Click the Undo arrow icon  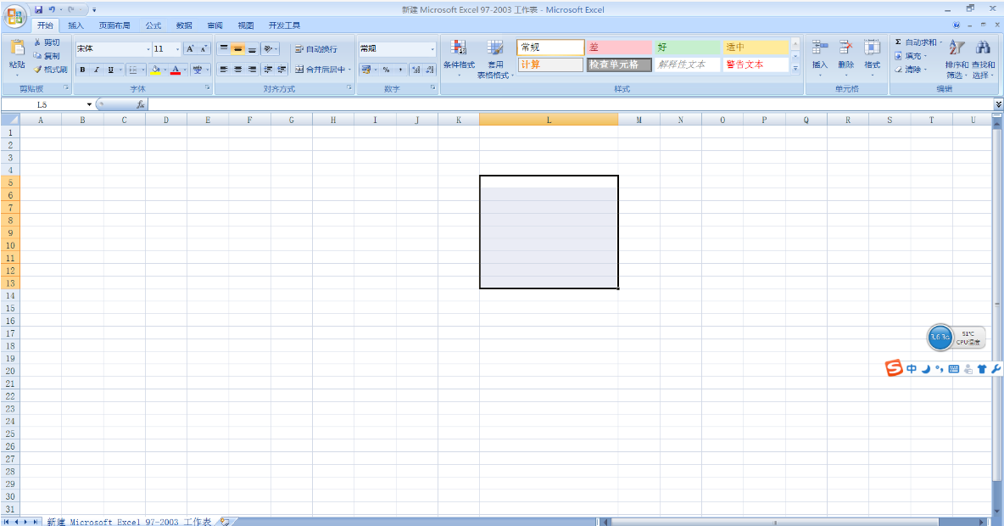(x=52, y=9)
